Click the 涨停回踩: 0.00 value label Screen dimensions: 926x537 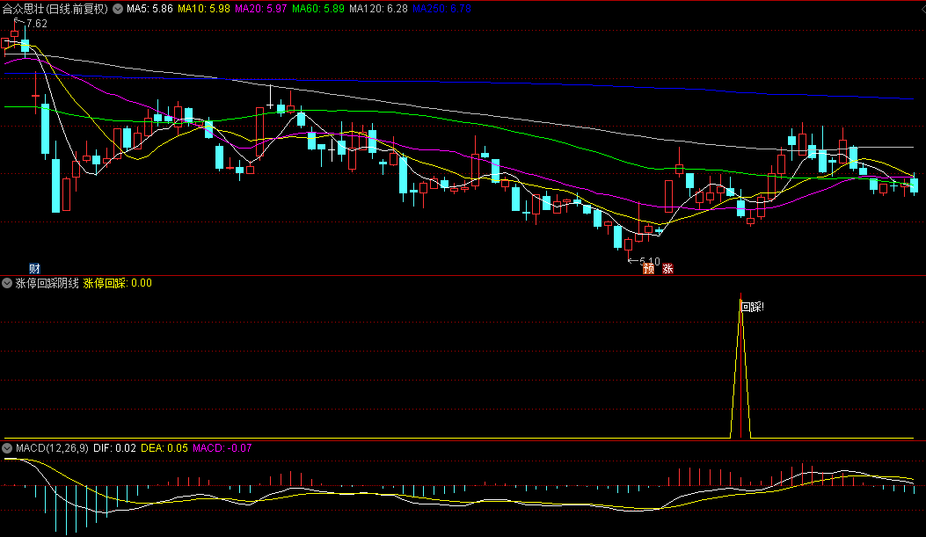[x=118, y=283]
